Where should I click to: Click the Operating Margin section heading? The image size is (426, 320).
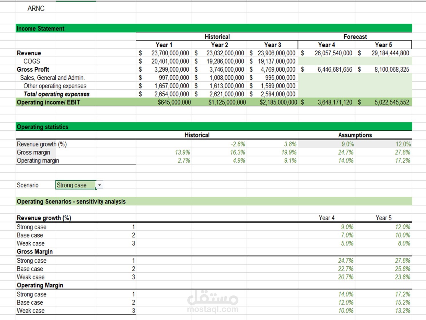coord(40,285)
